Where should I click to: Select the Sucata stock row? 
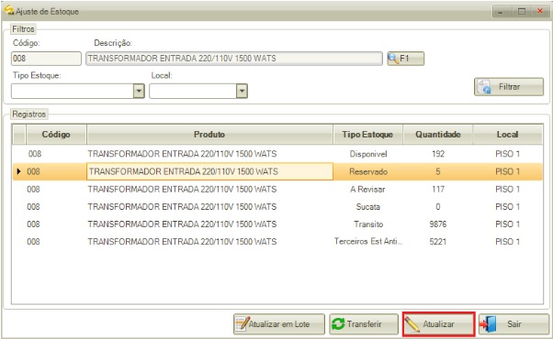pos(277,207)
